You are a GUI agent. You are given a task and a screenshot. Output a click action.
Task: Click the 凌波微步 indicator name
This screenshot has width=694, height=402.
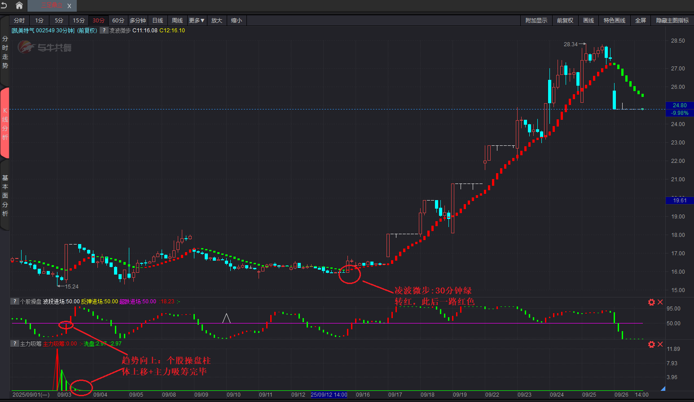click(120, 31)
